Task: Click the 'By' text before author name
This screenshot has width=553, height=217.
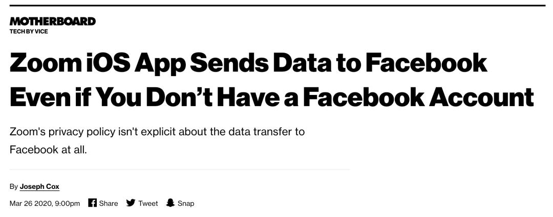Action: [x=14, y=187]
